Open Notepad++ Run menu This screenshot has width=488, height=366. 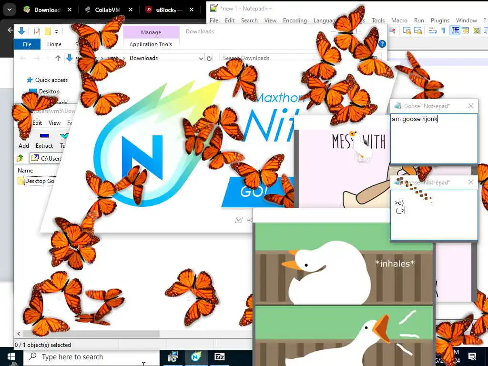tap(419, 20)
